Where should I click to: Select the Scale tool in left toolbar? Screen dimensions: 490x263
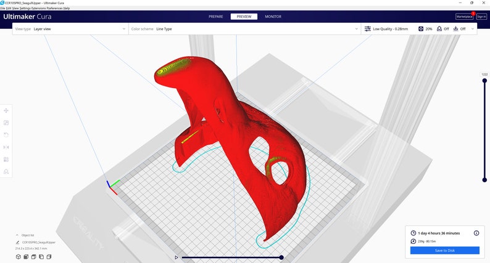[6, 123]
